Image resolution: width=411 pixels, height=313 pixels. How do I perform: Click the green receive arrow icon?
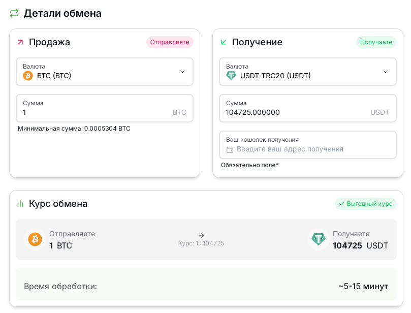pyautogui.click(x=224, y=42)
